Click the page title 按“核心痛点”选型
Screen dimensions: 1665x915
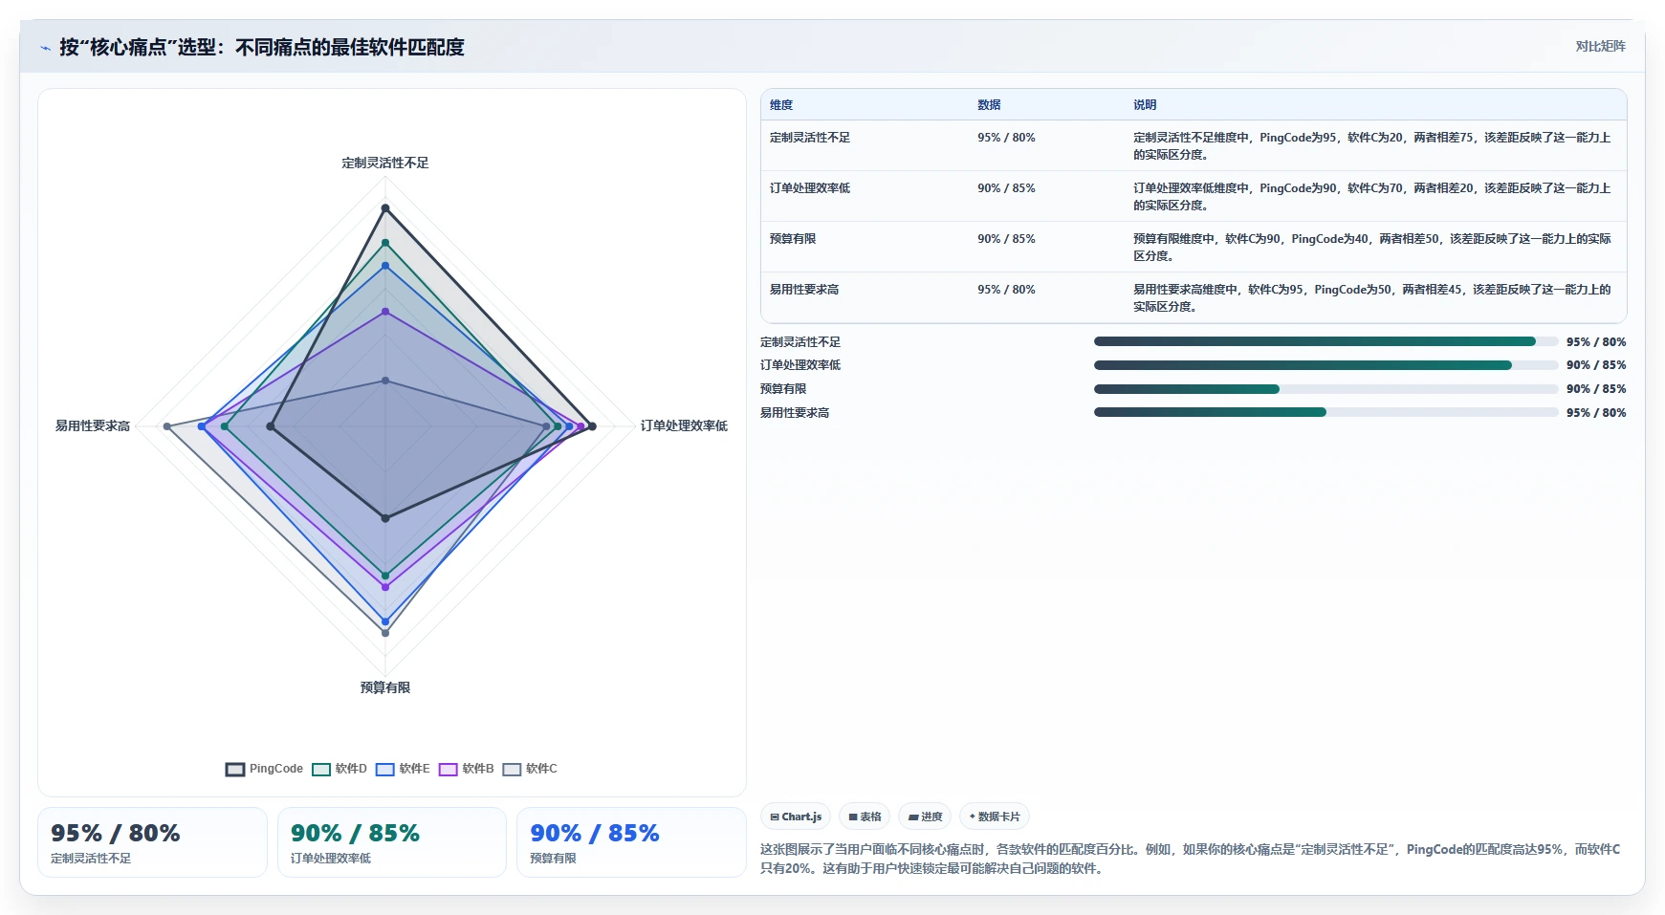[262, 48]
